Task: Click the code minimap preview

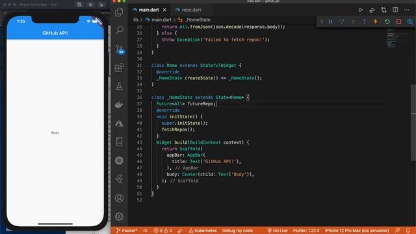Action: [x=396, y=38]
